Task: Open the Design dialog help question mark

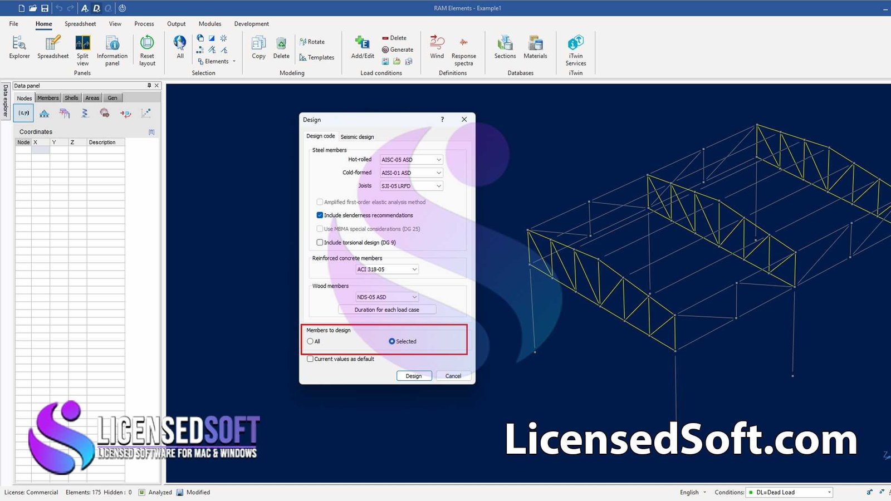Action: (x=443, y=120)
